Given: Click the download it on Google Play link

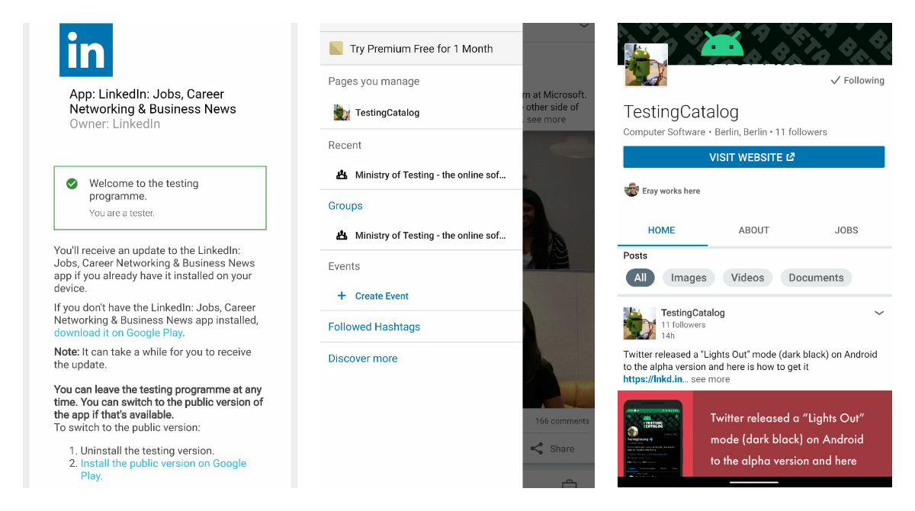Looking at the screenshot, I should (117, 333).
